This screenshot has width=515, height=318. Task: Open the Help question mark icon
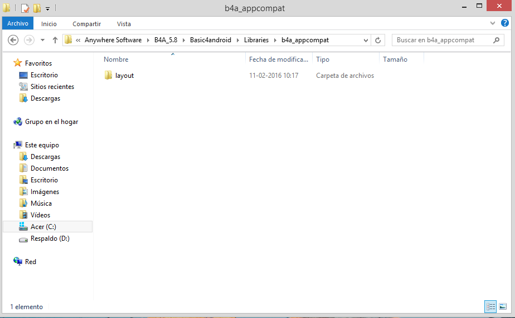(505, 23)
